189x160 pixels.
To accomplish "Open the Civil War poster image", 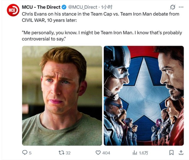I will (144, 96).
